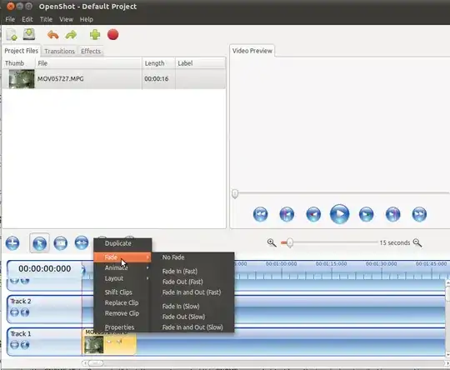Viewport: 450px width, 370px height.
Task: Select Fade In (Slow)
Action: click(x=192, y=307)
